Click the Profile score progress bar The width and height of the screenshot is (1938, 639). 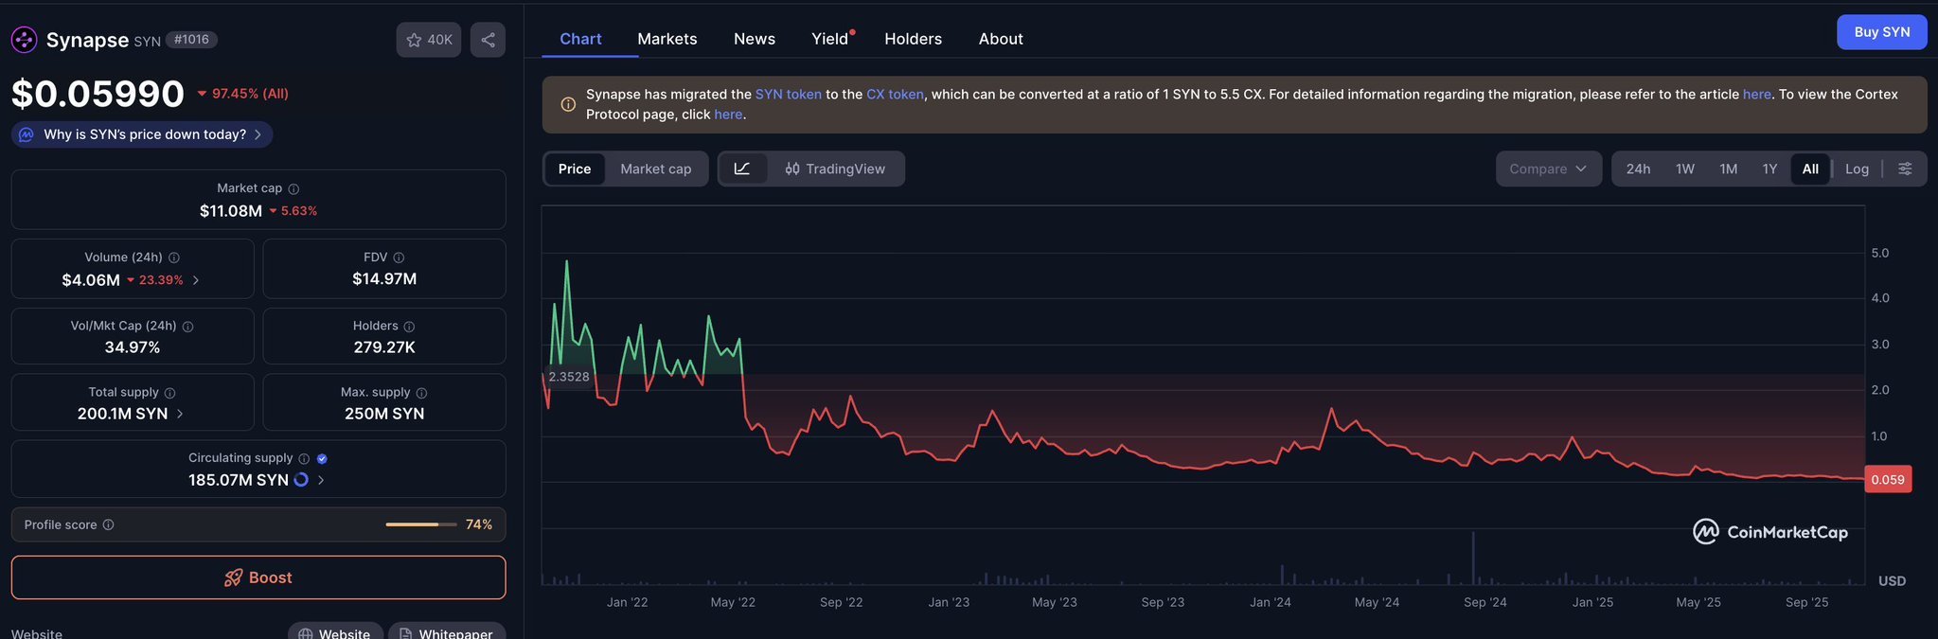(x=420, y=524)
